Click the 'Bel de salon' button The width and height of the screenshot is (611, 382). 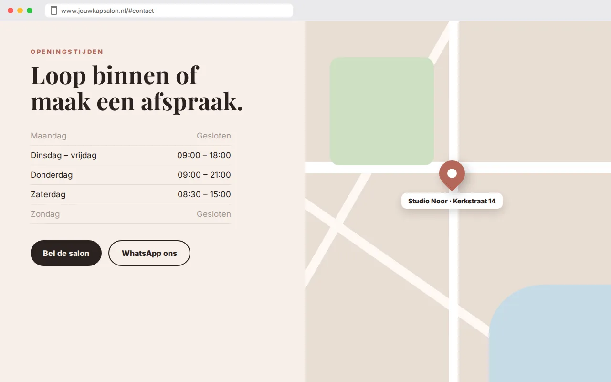[x=66, y=253]
